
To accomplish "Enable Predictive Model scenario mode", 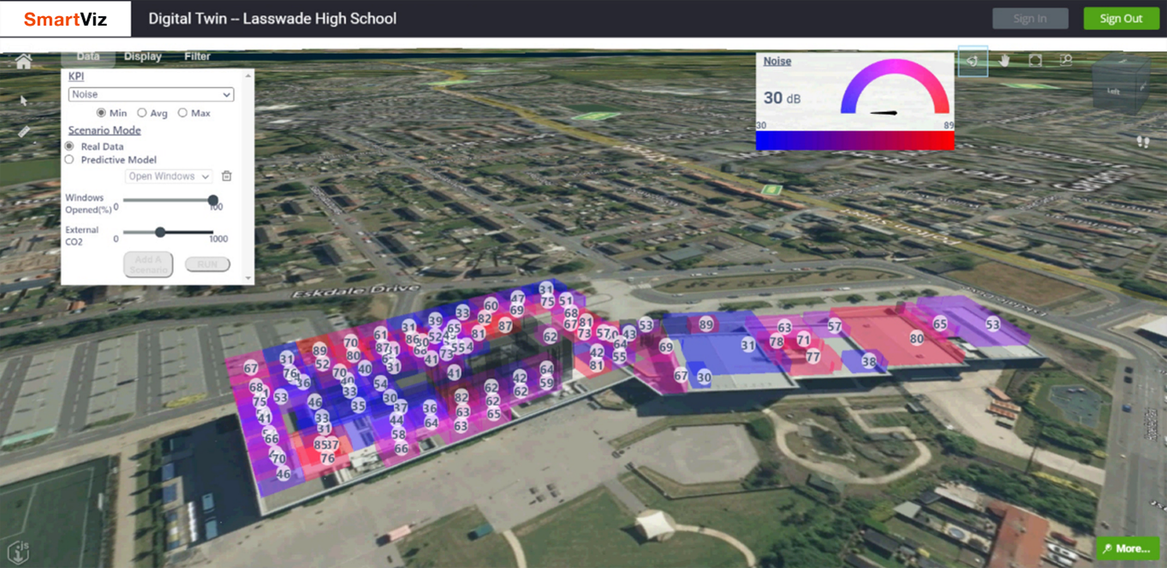I will [x=69, y=159].
